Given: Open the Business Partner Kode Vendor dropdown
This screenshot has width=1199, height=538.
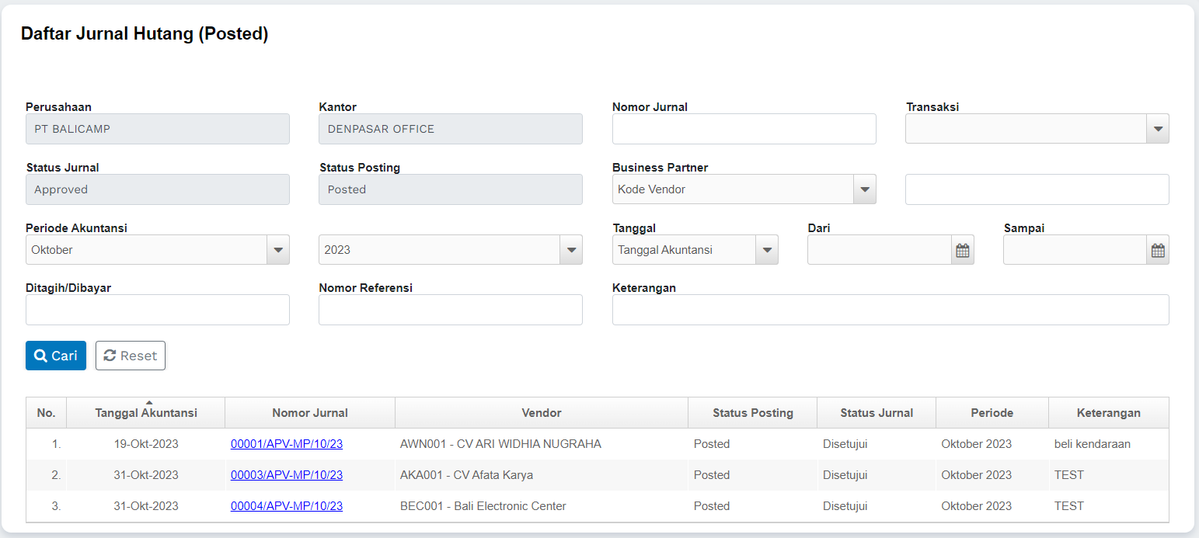Looking at the screenshot, I should click(x=864, y=189).
